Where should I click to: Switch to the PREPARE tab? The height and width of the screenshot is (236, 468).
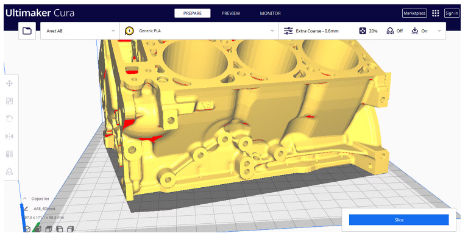(192, 13)
